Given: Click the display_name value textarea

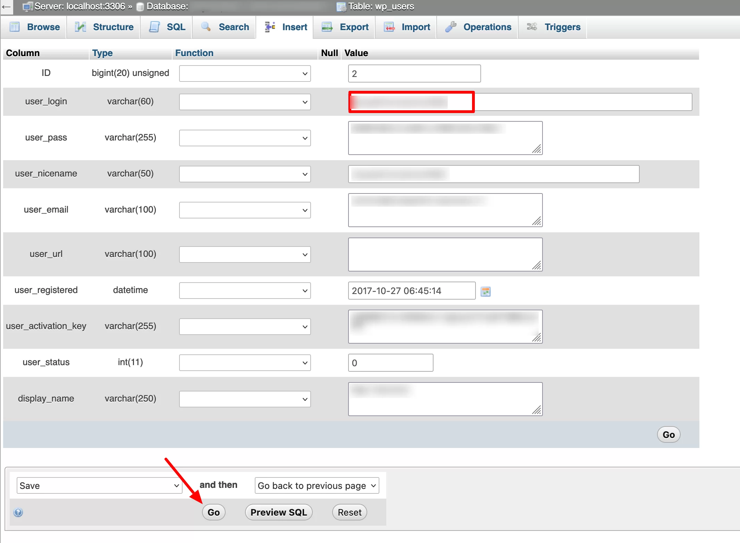Looking at the screenshot, I should click(445, 399).
